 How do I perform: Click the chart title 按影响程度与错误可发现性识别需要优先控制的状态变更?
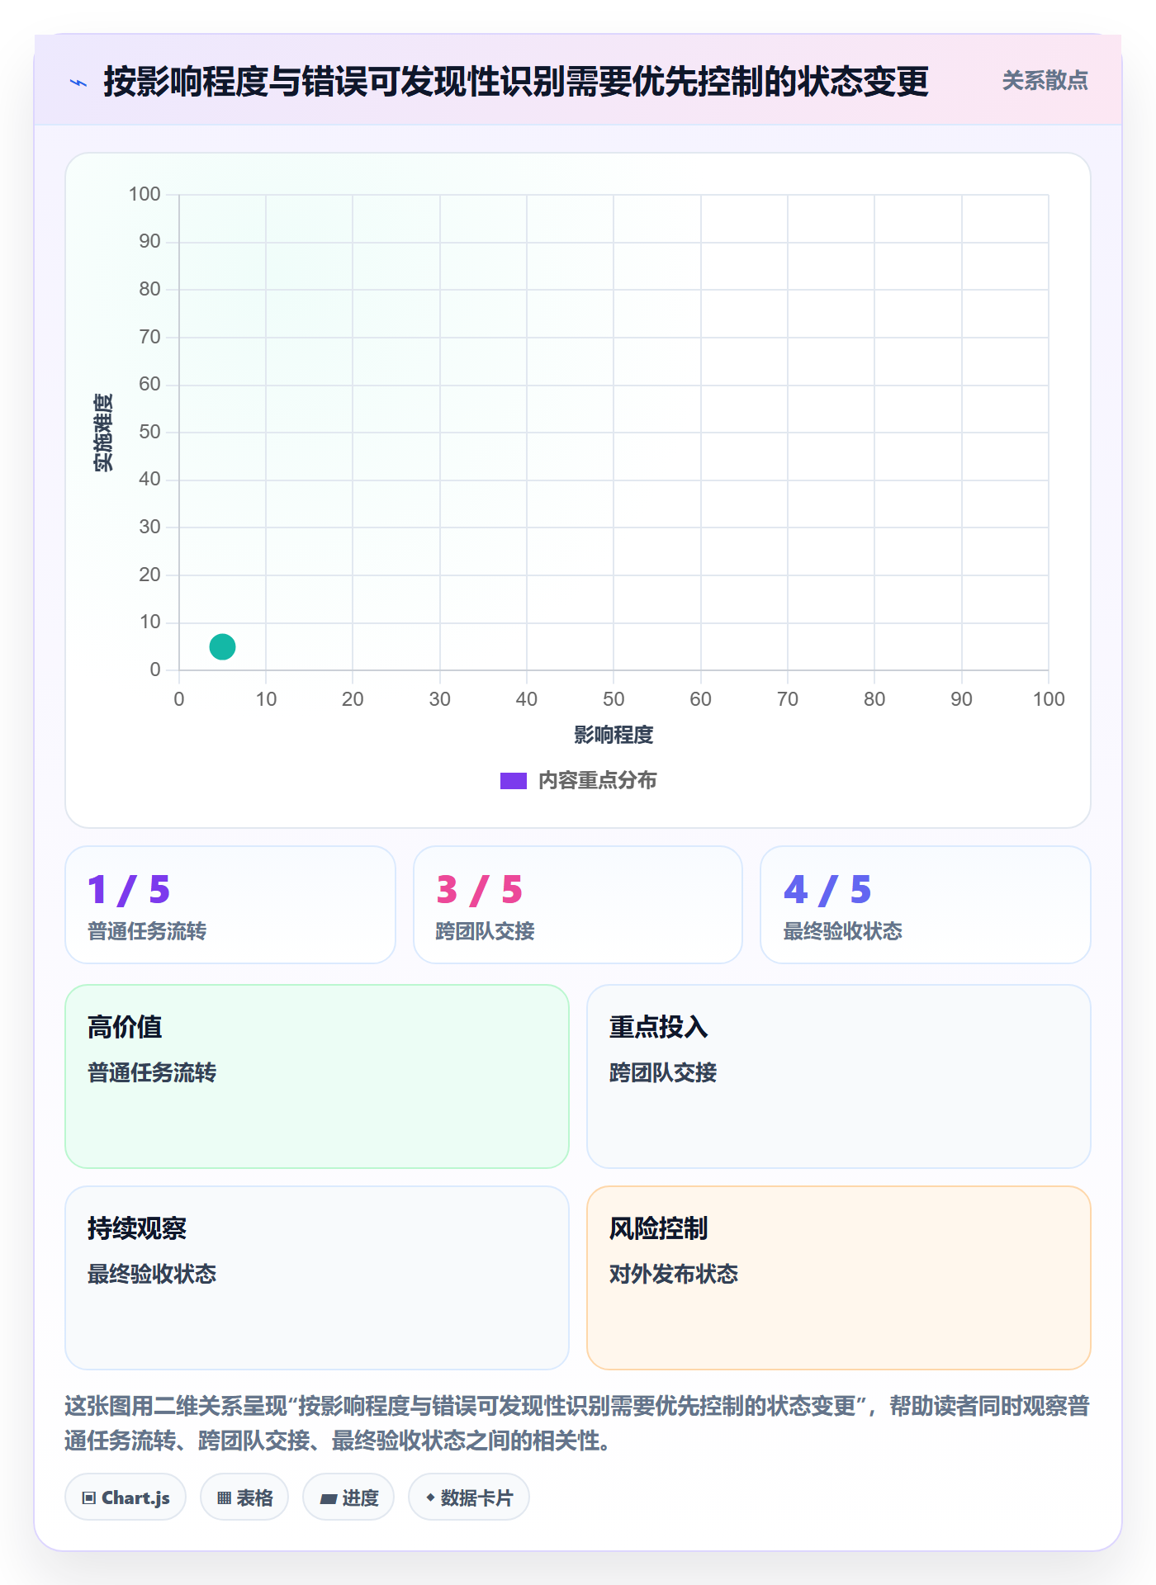[x=516, y=82]
